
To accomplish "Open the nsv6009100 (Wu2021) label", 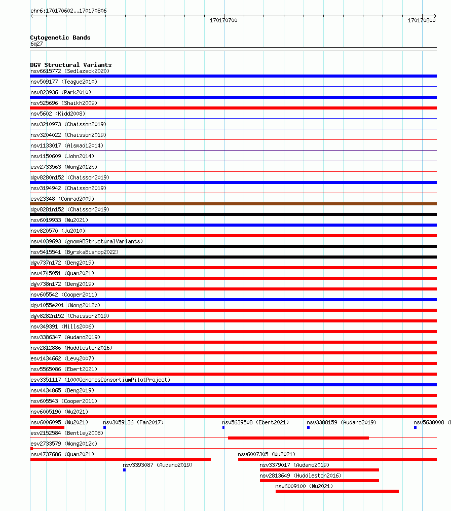I will [x=304, y=486].
